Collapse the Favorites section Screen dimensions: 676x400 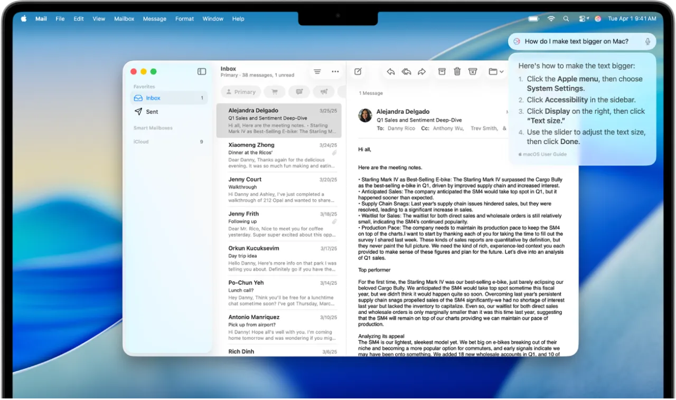click(x=144, y=86)
